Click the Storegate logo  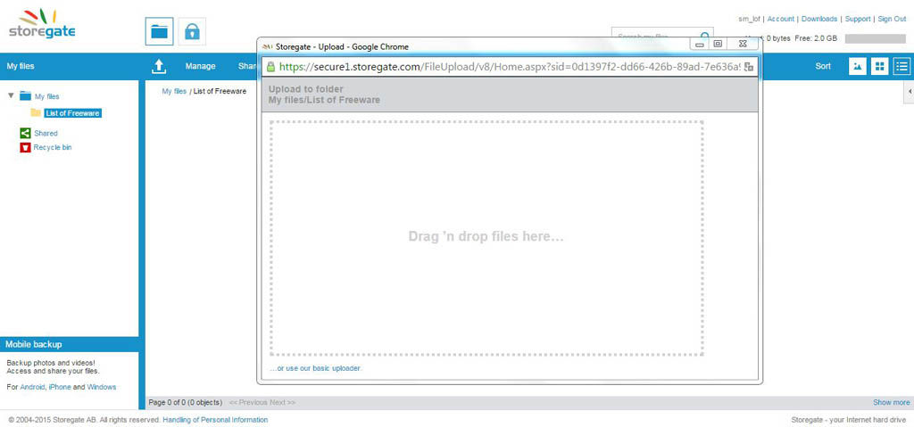point(42,24)
